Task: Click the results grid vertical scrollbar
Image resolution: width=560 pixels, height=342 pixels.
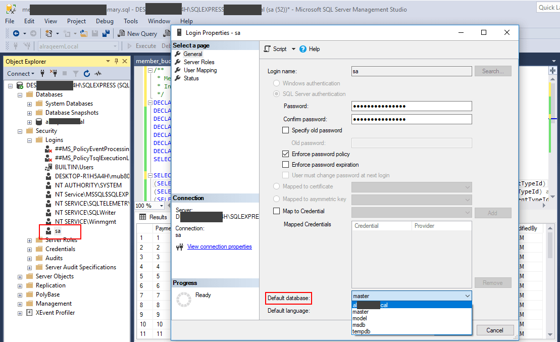Action: pos(550,281)
